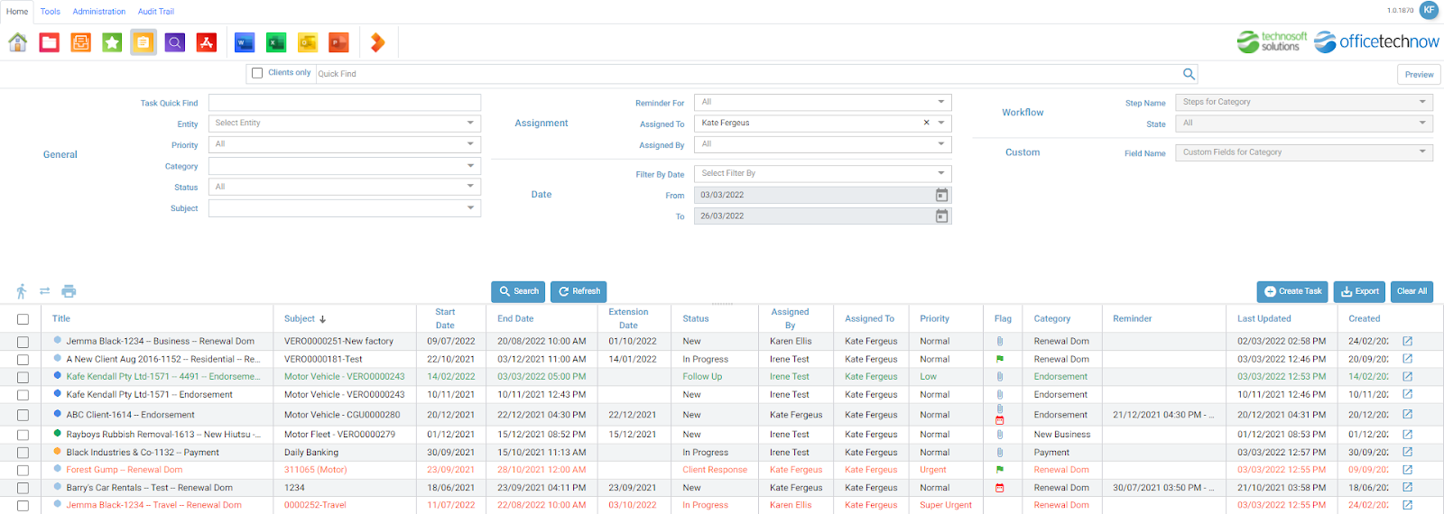Clear Kate Fergeus from Assigned To
This screenshot has width=1444, height=514.
(x=926, y=123)
